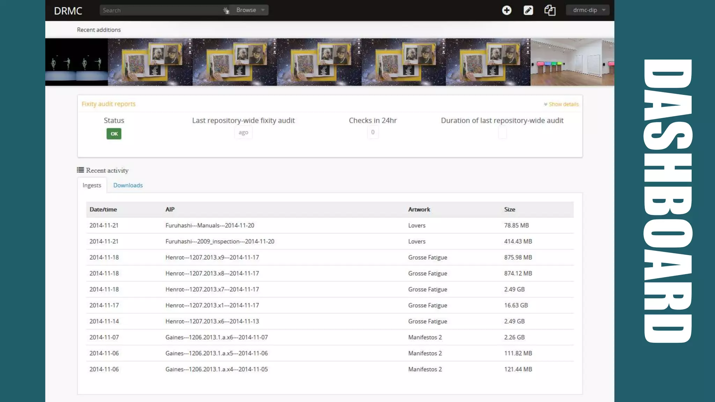Open Furuhashi---Manuals---2014-11-20 AIP entry
Viewport: 715px width, 402px height.
pos(209,225)
